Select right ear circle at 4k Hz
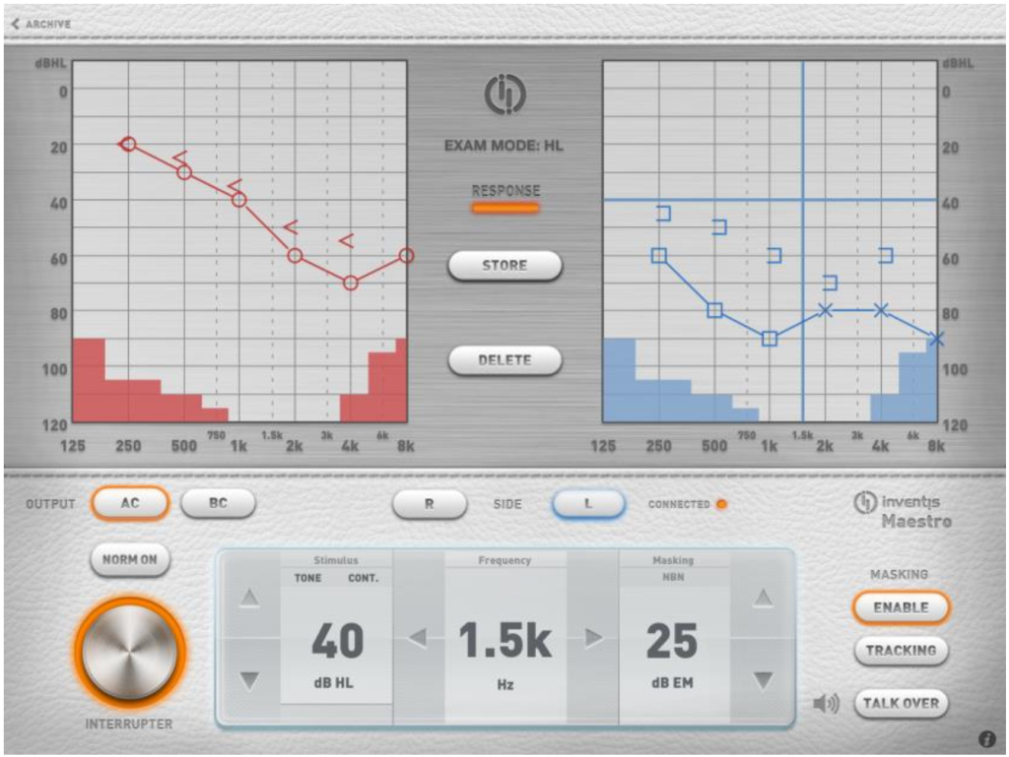 click(351, 283)
